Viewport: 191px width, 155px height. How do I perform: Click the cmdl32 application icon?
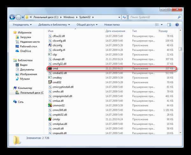(x=50, y=82)
